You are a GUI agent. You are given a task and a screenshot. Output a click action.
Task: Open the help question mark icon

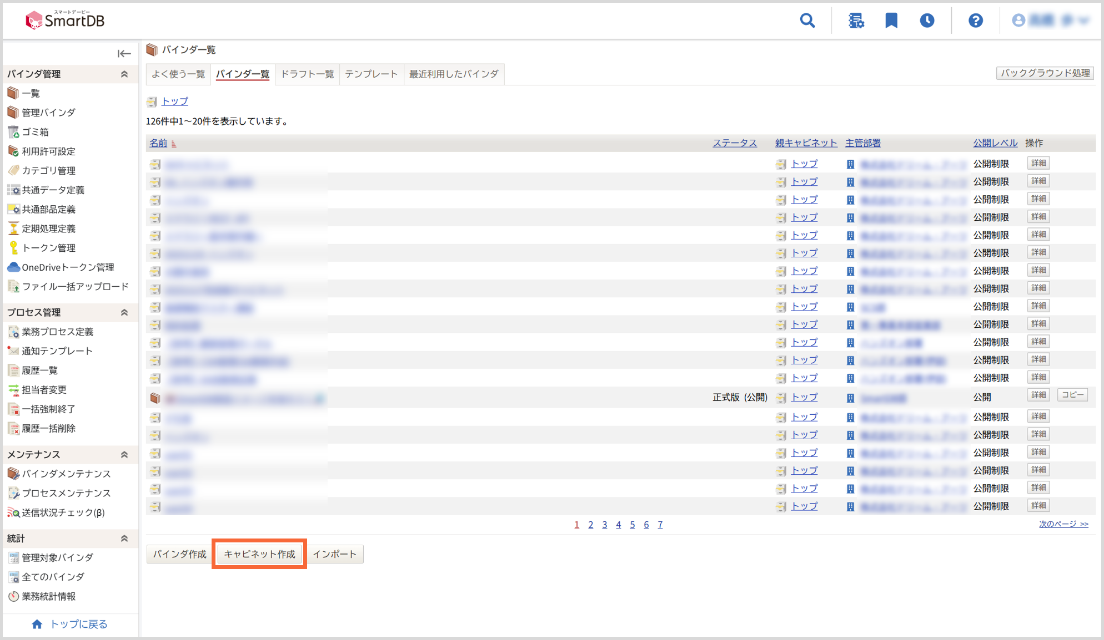tap(976, 21)
